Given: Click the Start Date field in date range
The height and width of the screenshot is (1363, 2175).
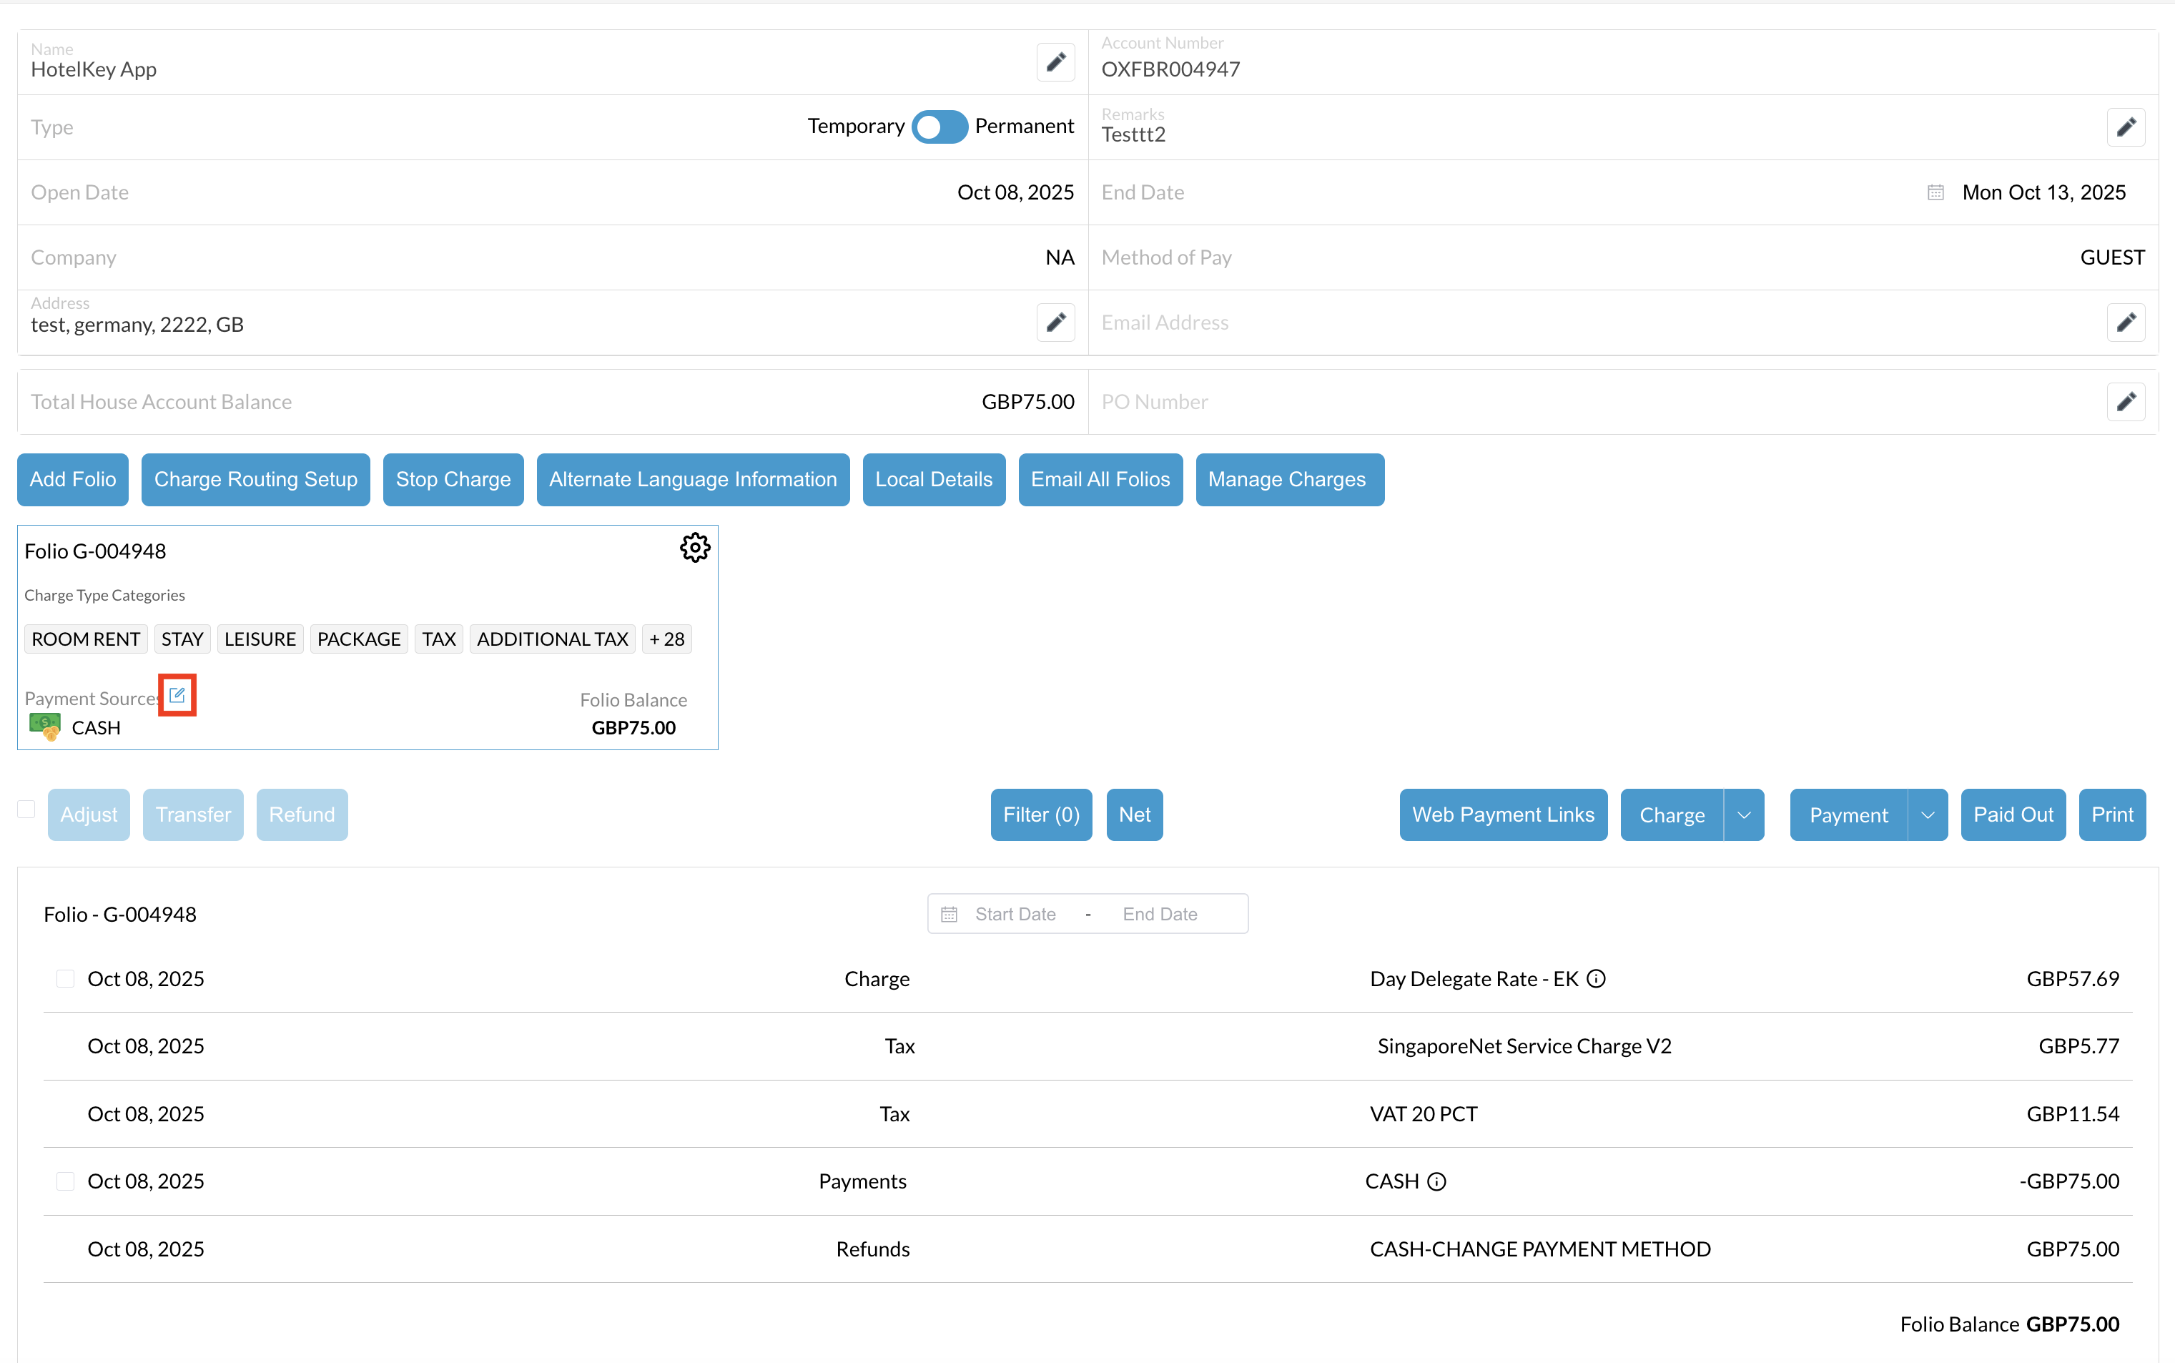Looking at the screenshot, I should click(x=1015, y=914).
